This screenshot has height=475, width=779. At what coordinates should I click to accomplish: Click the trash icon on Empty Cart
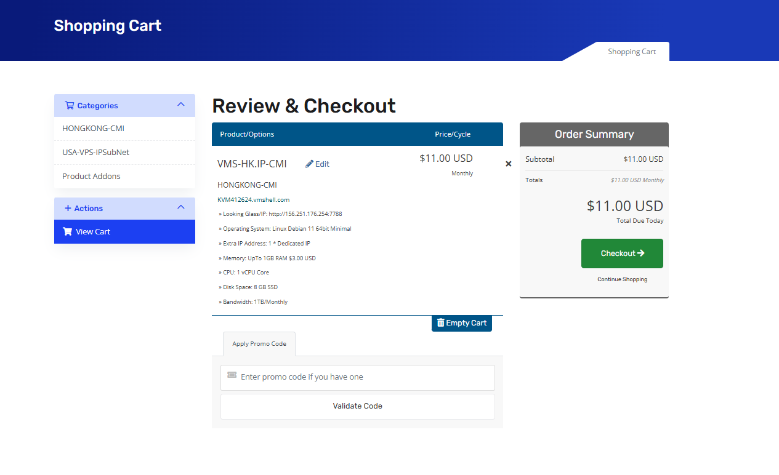[x=440, y=322]
